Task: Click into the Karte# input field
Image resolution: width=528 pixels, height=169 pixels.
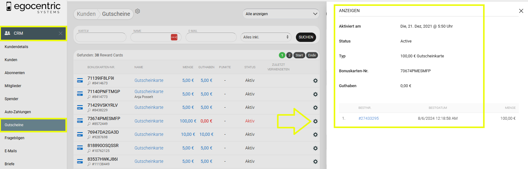Action: tap(101, 37)
